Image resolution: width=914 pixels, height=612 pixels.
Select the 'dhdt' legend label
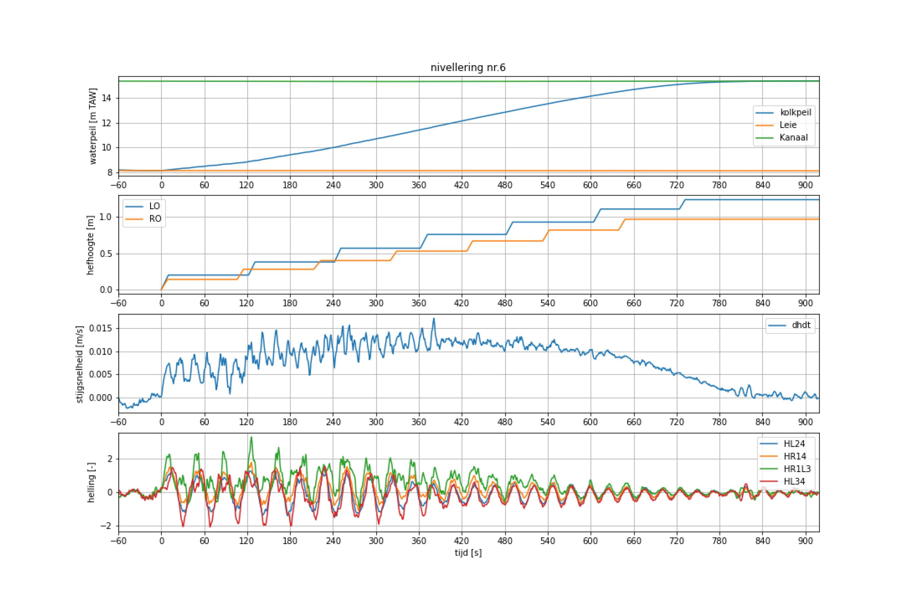point(801,325)
